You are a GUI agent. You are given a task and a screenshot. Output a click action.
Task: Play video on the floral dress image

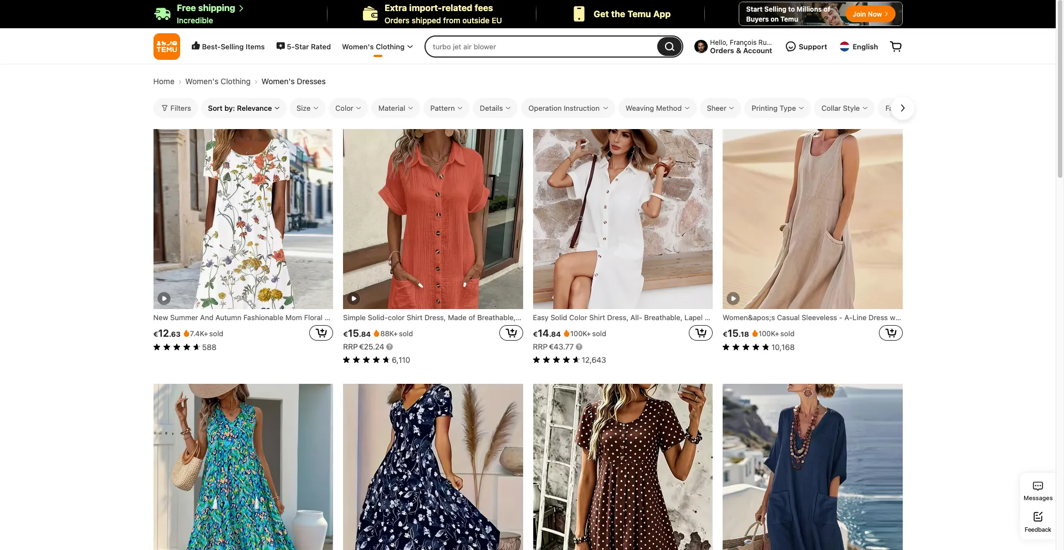pos(164,299)
